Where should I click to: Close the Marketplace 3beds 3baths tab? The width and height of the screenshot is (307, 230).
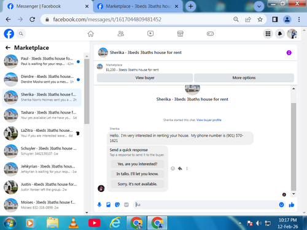(x=176, y=7)
